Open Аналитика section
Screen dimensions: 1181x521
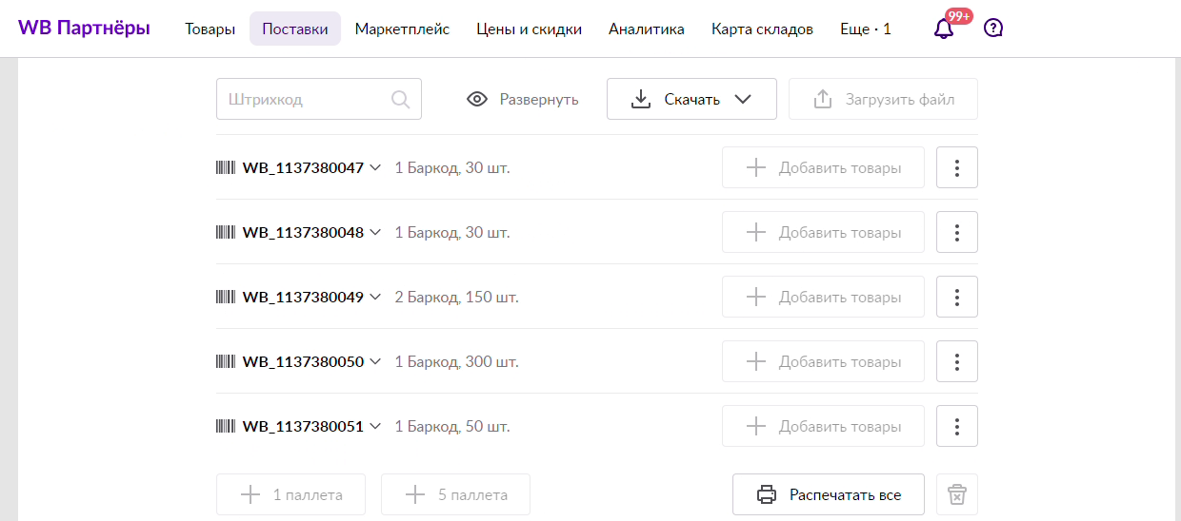tap(647, 29)
